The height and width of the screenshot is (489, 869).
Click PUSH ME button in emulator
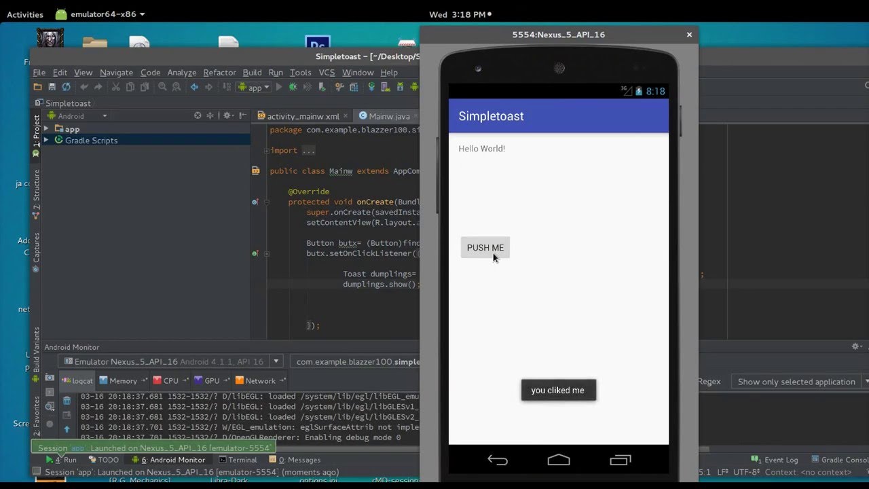pos(485,247)
